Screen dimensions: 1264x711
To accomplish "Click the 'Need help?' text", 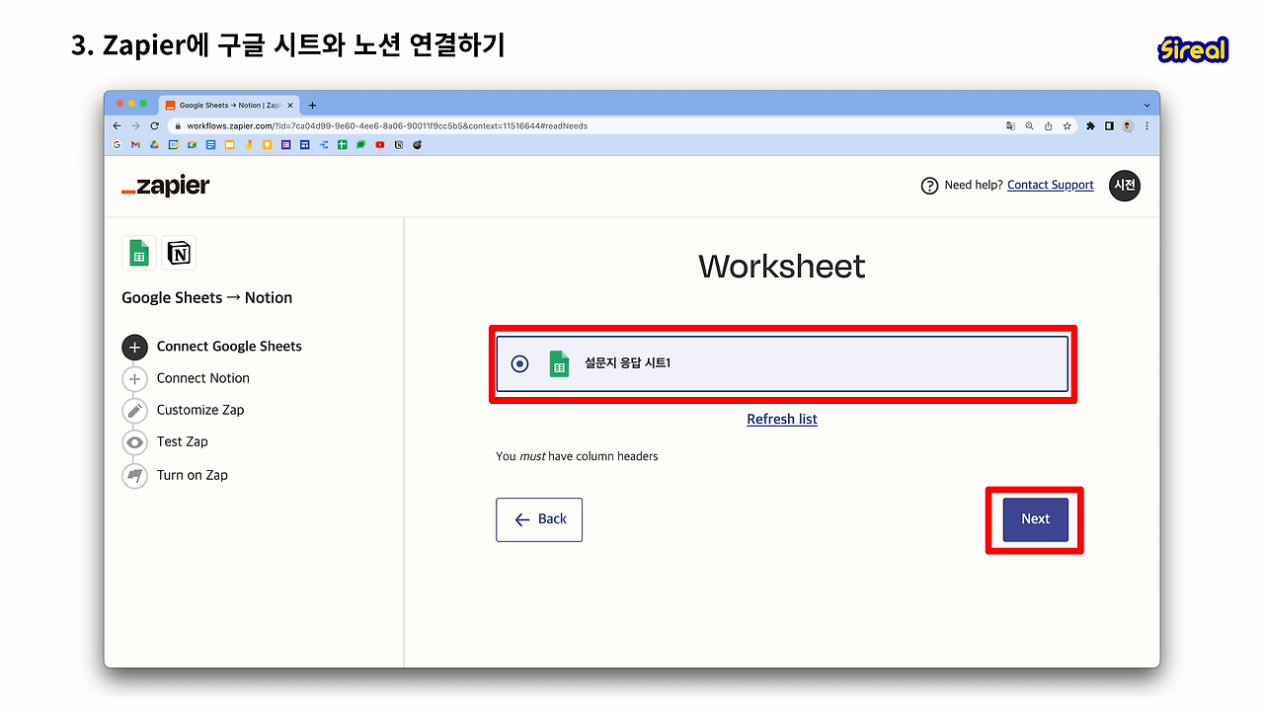I will coord(974,186).
